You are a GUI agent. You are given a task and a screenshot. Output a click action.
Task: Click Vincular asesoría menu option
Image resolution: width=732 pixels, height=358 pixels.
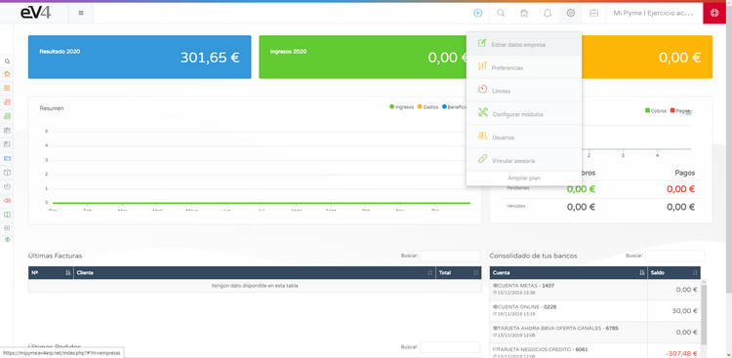[x=524, y=160]
